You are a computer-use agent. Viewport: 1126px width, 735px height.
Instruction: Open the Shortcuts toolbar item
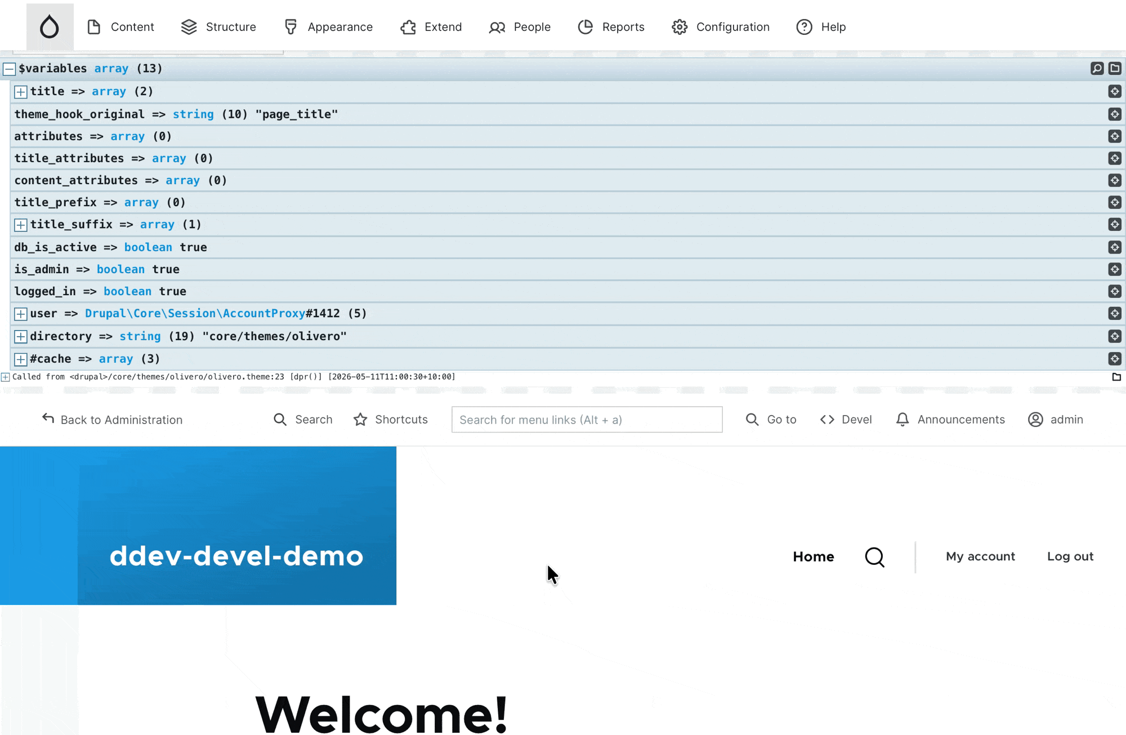(x=391, y=420)
